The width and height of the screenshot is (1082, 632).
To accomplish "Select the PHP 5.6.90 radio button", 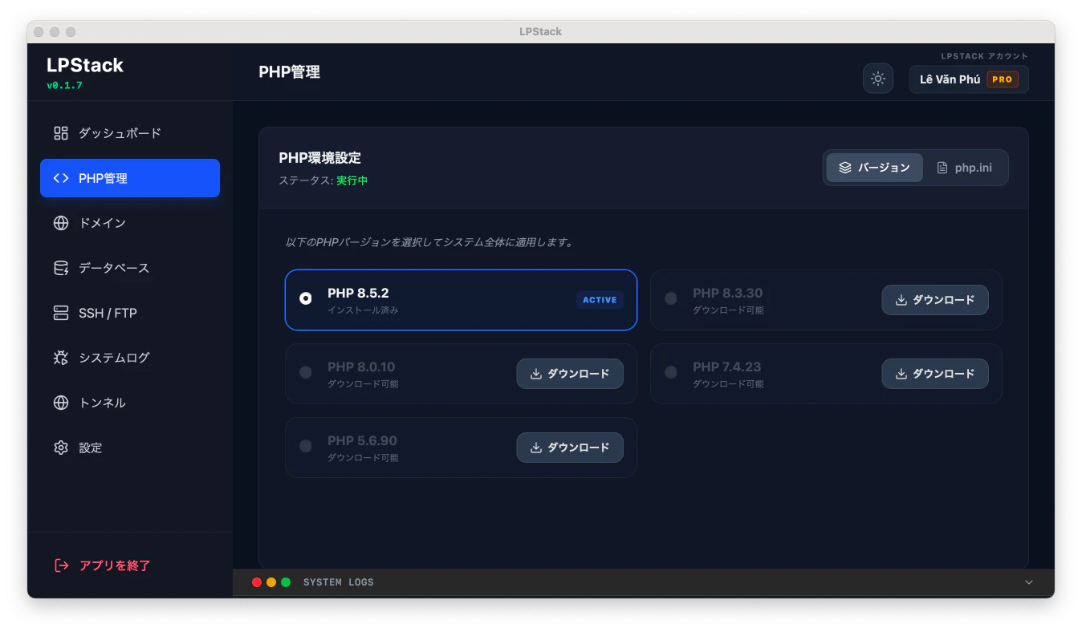I will click(305, 446).
